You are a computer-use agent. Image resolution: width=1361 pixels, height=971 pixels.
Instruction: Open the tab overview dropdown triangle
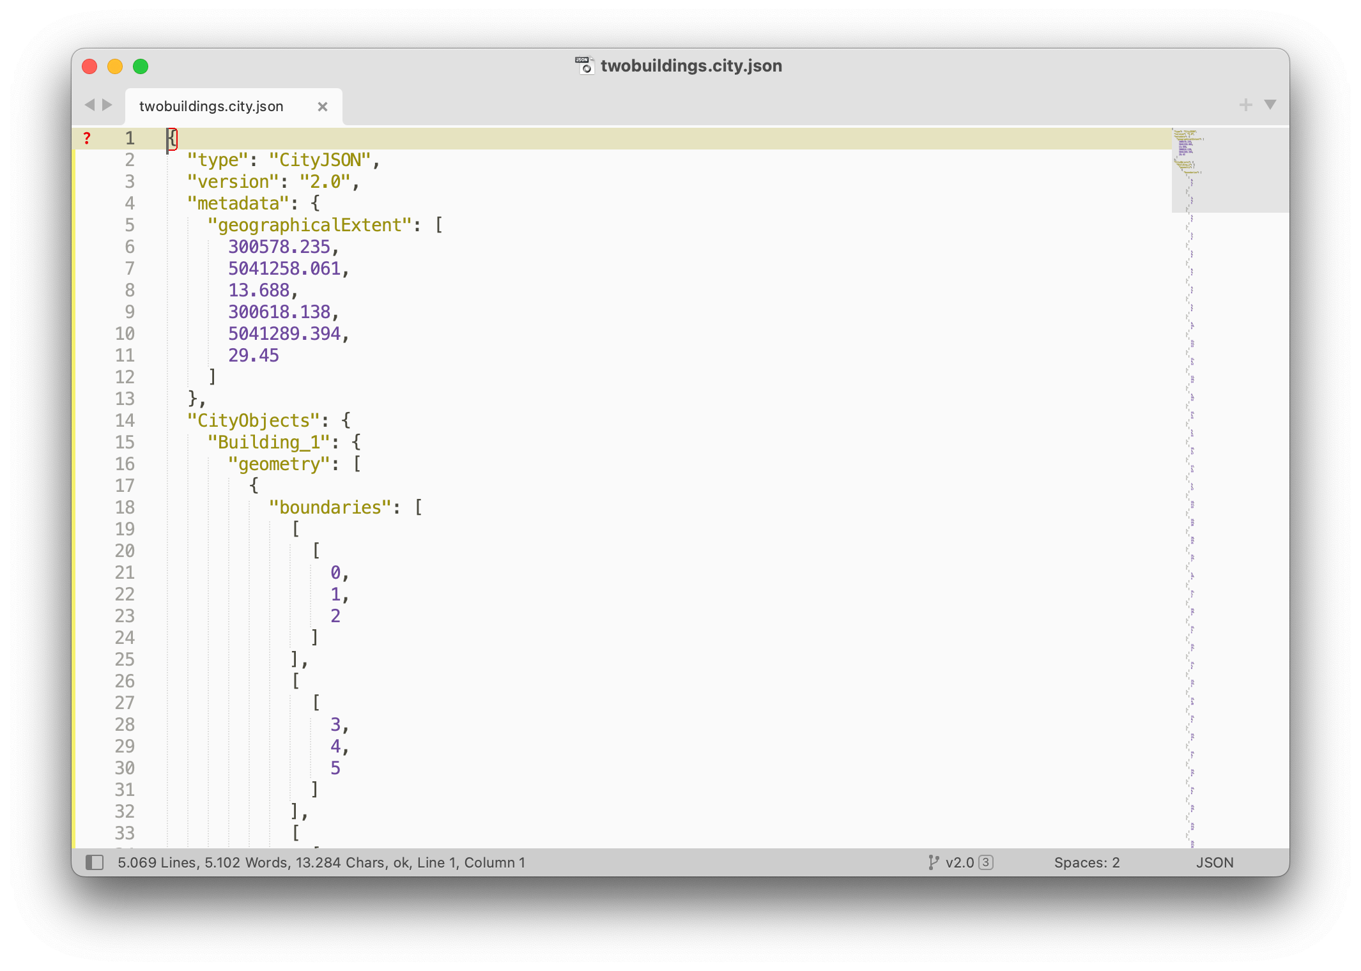tap(1271, 105)
